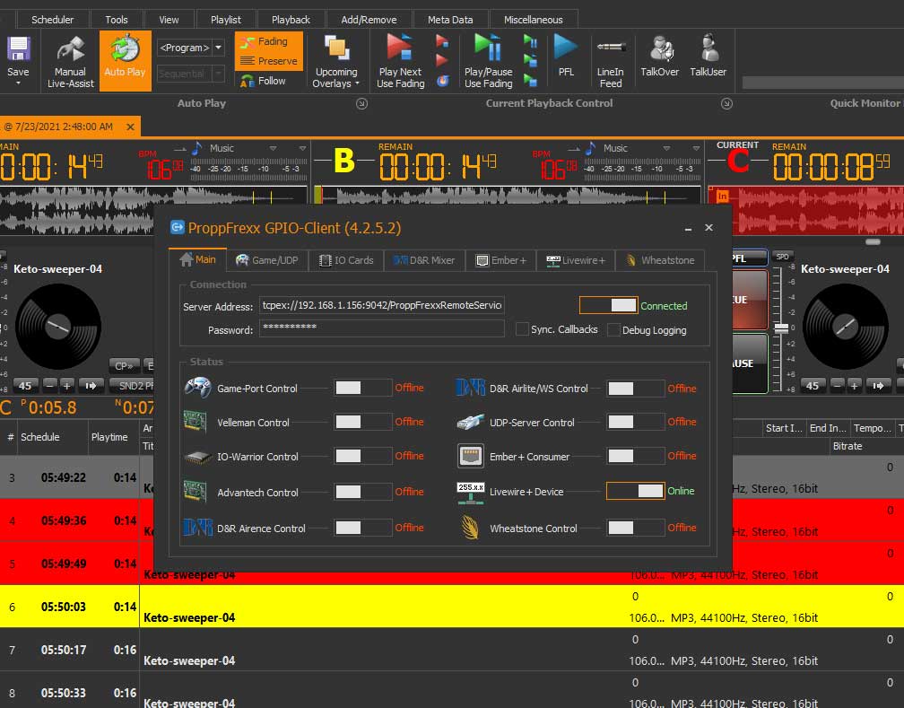Toggle Wheatstone Control switch

(635, 528)
